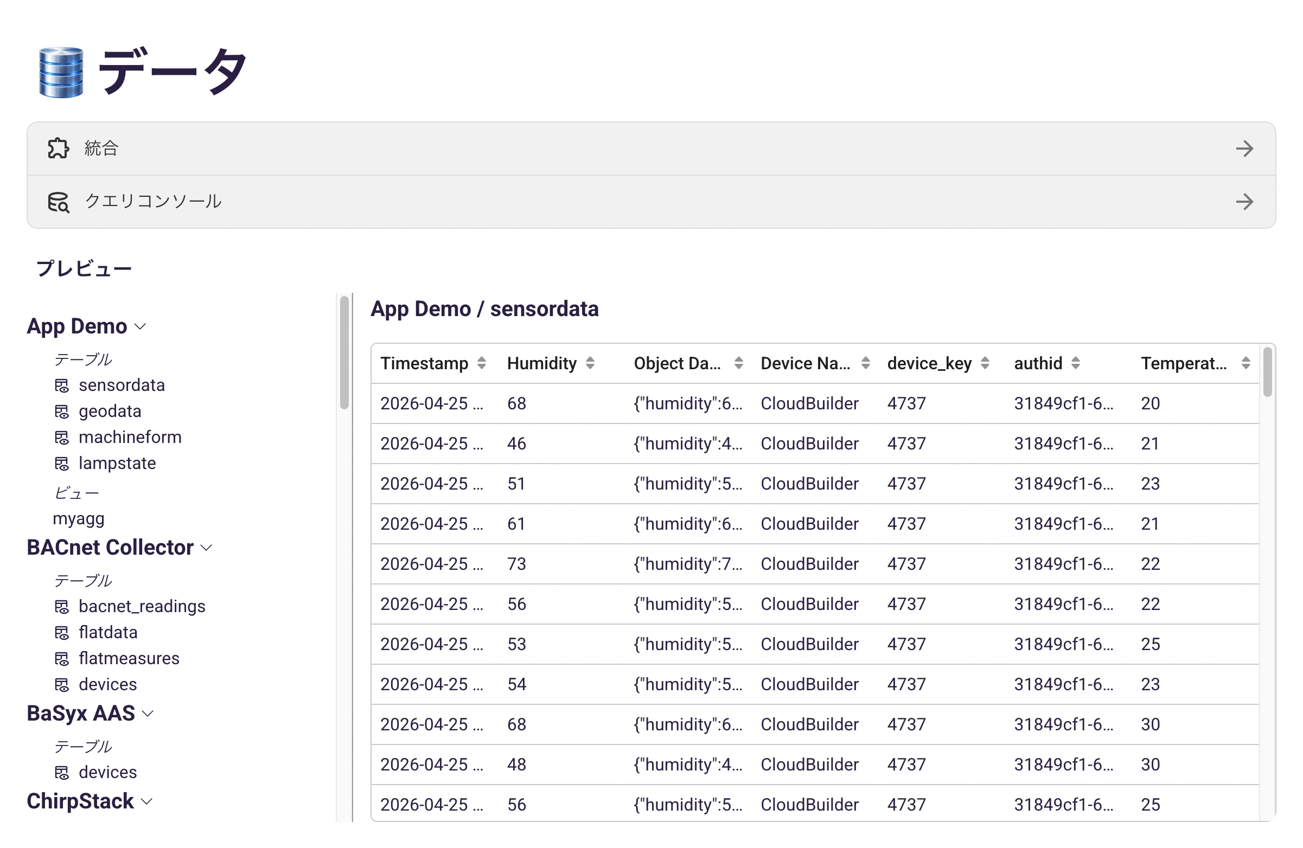Sort by the Device Name column arrows
This screenshot has width=1303, height=848.
pos(865,363)
